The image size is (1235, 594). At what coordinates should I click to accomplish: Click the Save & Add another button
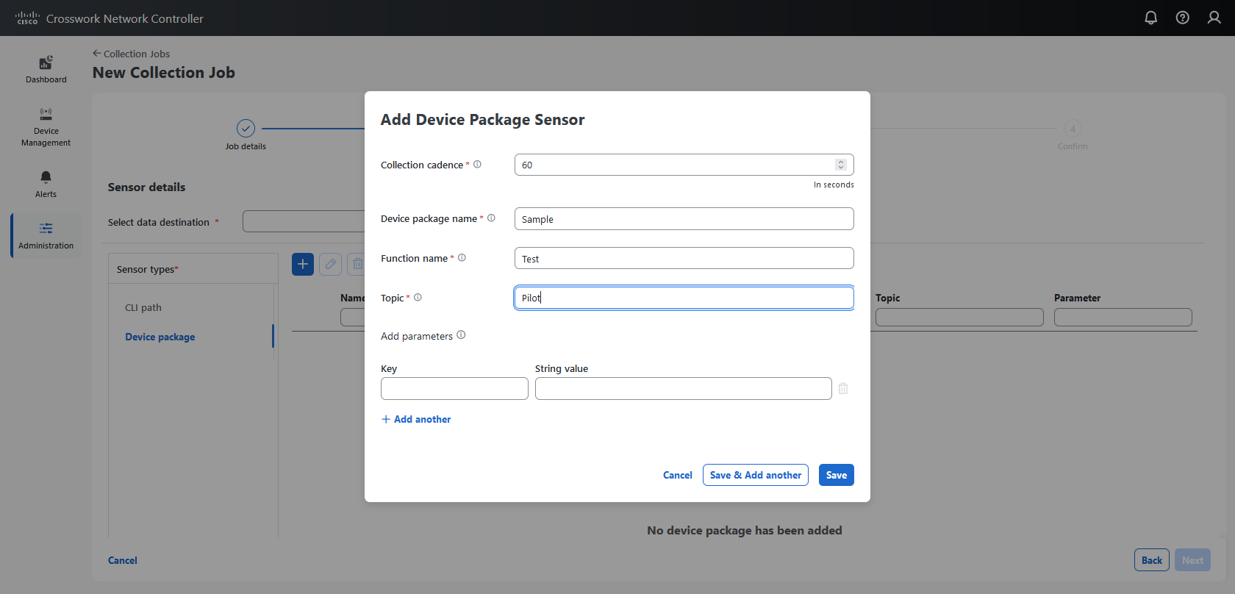click(x=755, y=475)
